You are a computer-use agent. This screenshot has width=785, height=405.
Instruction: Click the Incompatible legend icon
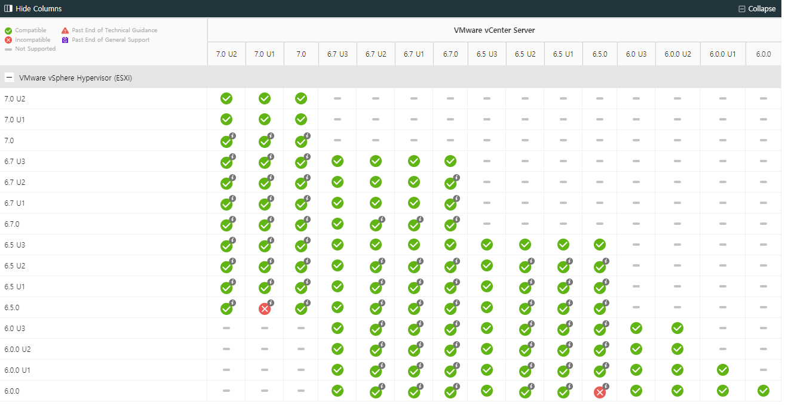click(8, 40)
